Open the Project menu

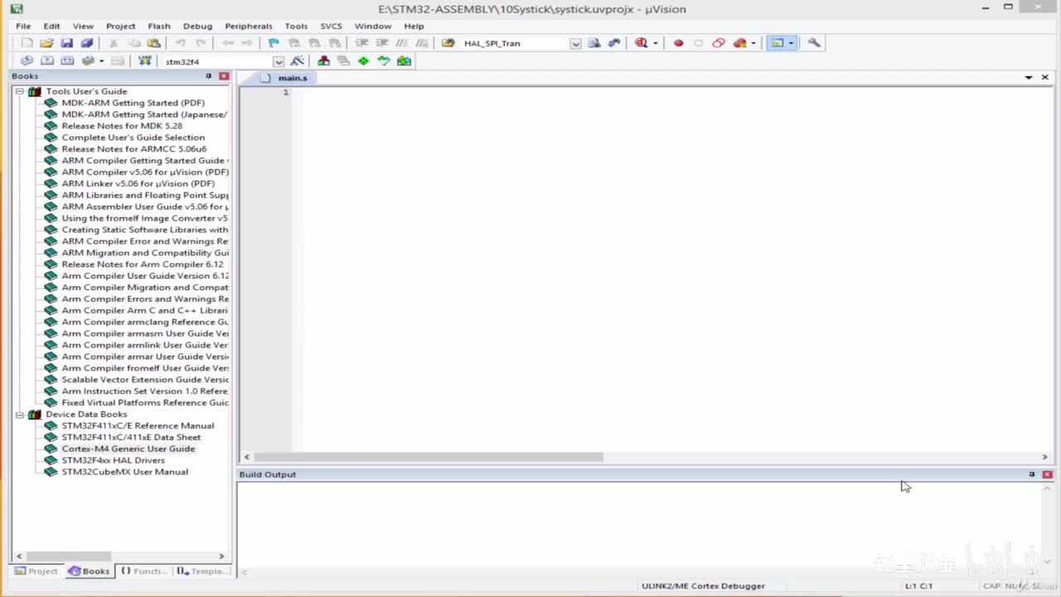coord(120,26)
